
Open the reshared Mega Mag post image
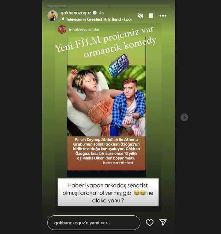coord(106,101)
